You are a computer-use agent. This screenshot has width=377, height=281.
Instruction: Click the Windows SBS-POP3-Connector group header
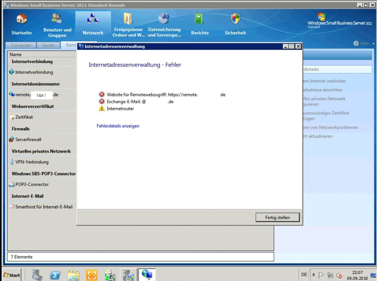(x=44, y=174)
